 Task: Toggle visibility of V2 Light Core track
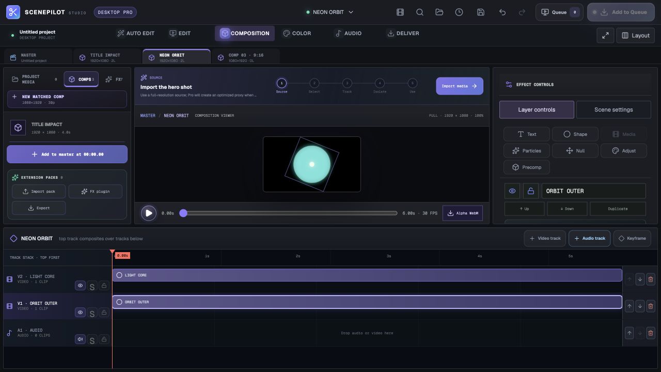pyautogui.click(x=80, y=285)
